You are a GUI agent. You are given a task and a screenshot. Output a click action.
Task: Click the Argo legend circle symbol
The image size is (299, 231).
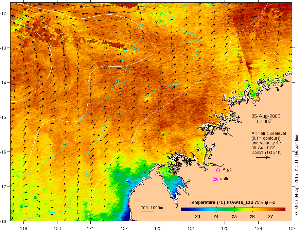tap(218, 170)
